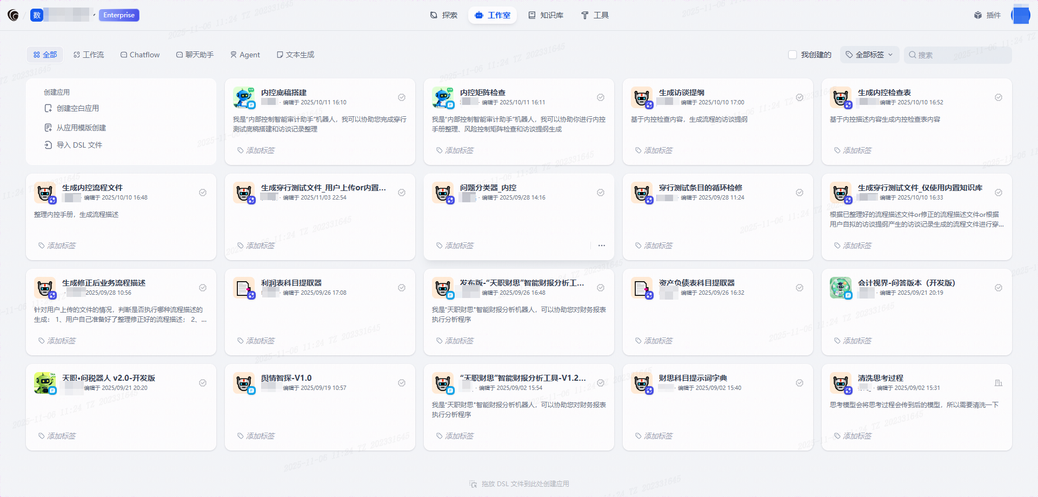Click the document icon on 利润表科目提取器 card
1038x497 pixels.
coord(244,287)
